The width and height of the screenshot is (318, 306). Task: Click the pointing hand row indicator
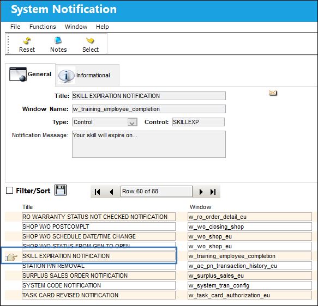[11, 257]
